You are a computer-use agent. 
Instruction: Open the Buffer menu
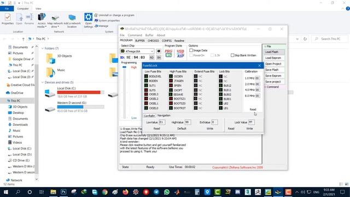[x=149, y=35]
